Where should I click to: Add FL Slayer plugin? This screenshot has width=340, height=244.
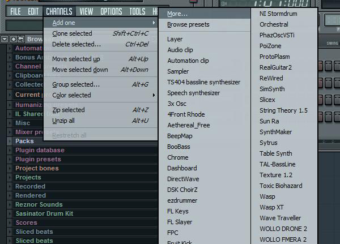coord(205,222)
